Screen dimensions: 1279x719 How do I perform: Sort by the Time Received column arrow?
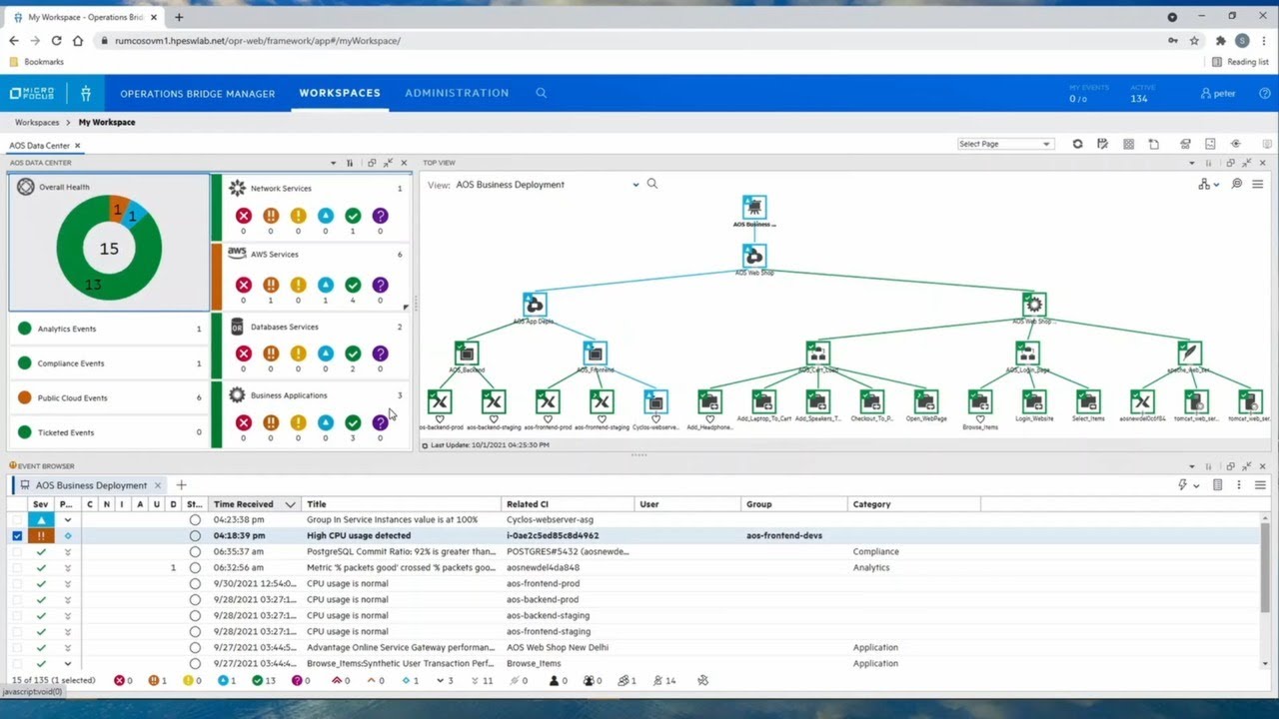pos(291,504)
